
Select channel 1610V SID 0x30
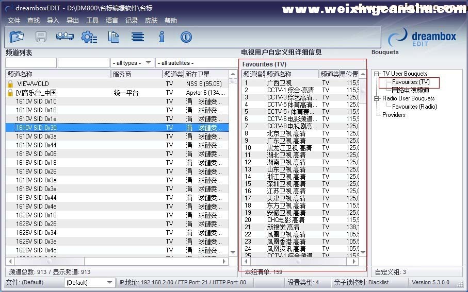point(117,128)
